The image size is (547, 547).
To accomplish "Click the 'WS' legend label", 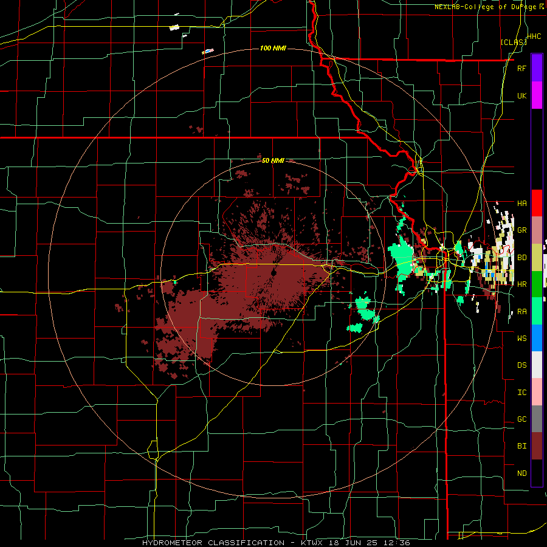I will click(521, 338).
